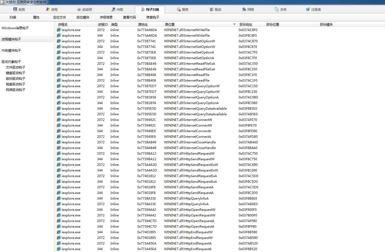Sort the list by 目标地址 column header
Screen dimensions: 385x252
click(246, 24)
